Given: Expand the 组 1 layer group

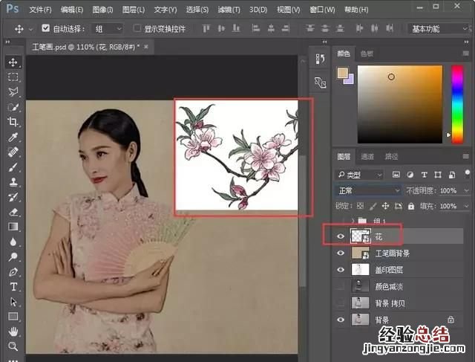Looking at the screenshot, I should 352,221.
